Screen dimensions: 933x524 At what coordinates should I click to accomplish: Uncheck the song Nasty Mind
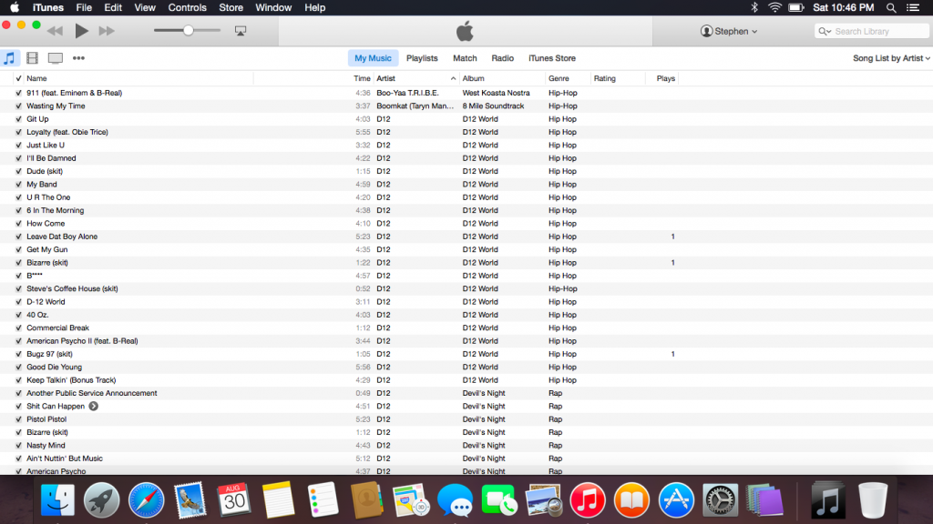pos(18,446)
